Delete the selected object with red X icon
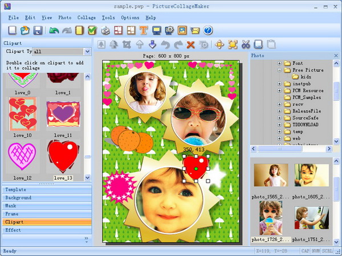Image resolution: width=342 pixels, height=256 pixels. click(190, 44)
